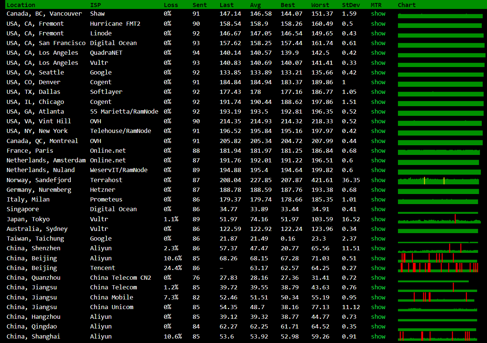
Task: Select the 7.3% loss value
Action: click(x=171, y=297)
